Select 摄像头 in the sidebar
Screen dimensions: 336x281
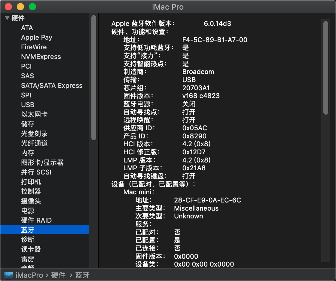click(x=31, y=201)
